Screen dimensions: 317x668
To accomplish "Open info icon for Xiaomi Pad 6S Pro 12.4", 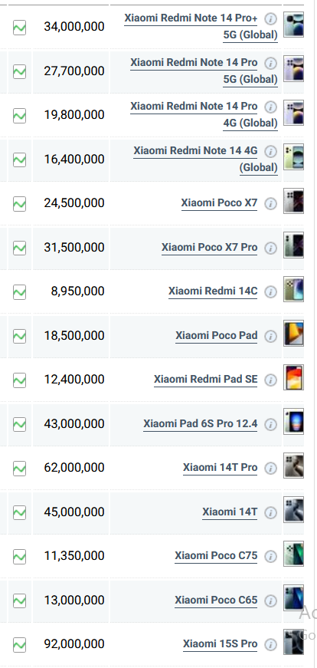I will coord(270,424).
